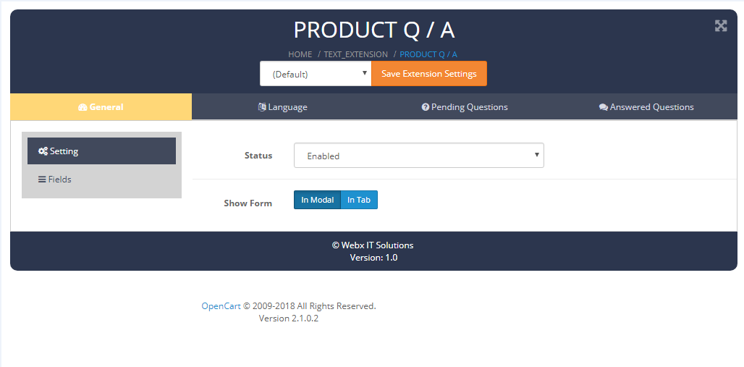Select the Setting sidebar item

click(x=101, y=151)
